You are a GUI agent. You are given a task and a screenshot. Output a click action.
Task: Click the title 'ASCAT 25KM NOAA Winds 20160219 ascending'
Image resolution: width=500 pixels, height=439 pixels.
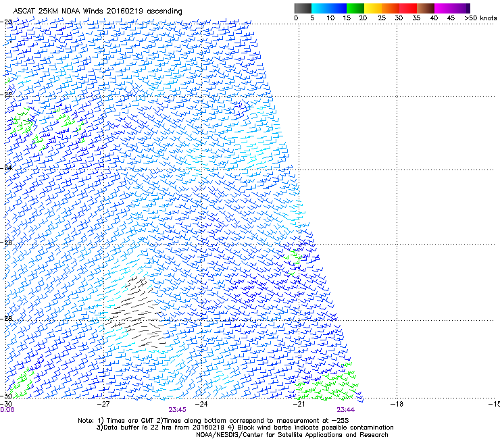pyautogui.click(x=97, y=11)
